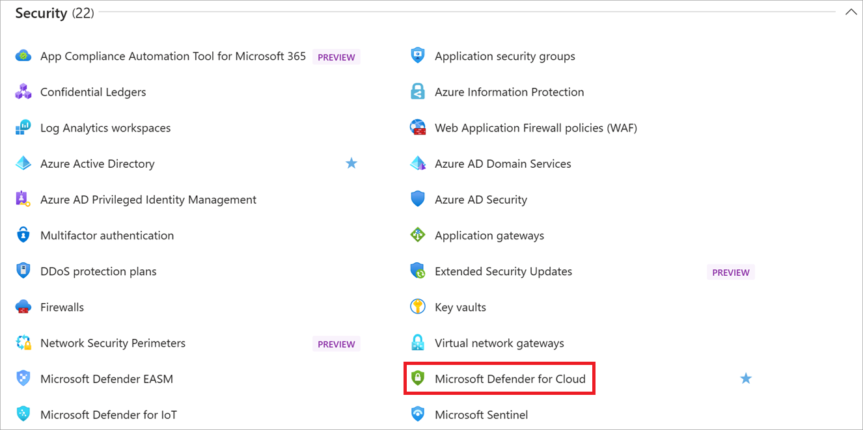Click the Virtual network gateways lock icon
The height and width of the screenshot is (430, 863).
pyautogui.click(x=418, y=342)
